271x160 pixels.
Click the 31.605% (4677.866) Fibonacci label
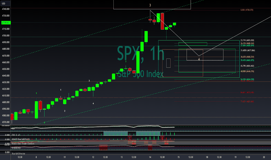(248, 51)
